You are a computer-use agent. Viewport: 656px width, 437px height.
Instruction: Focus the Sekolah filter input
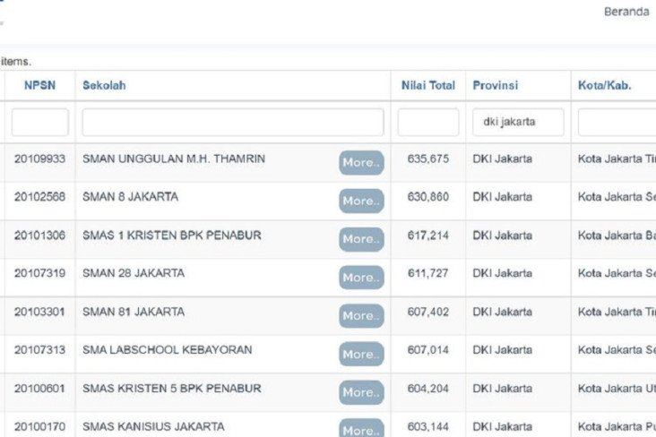(233, 122)
